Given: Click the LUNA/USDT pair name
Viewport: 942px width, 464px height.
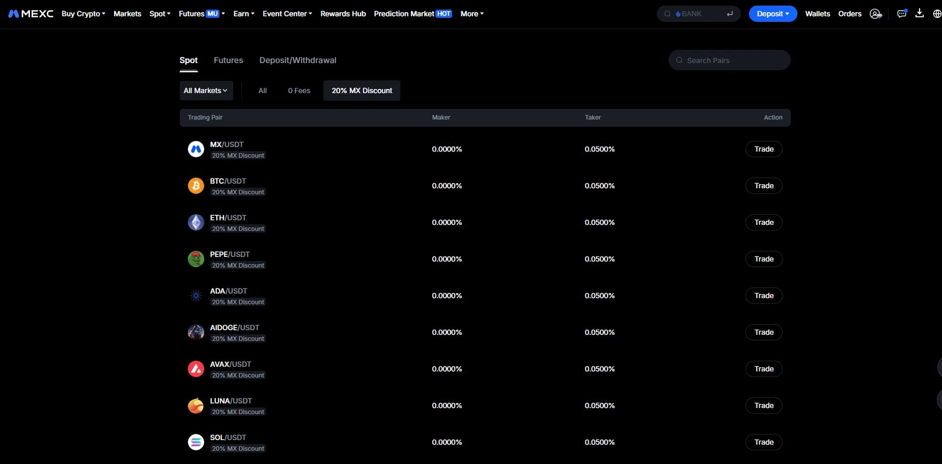Looking at the screenshot, I should pyautogui.click(x=231, y=401).
